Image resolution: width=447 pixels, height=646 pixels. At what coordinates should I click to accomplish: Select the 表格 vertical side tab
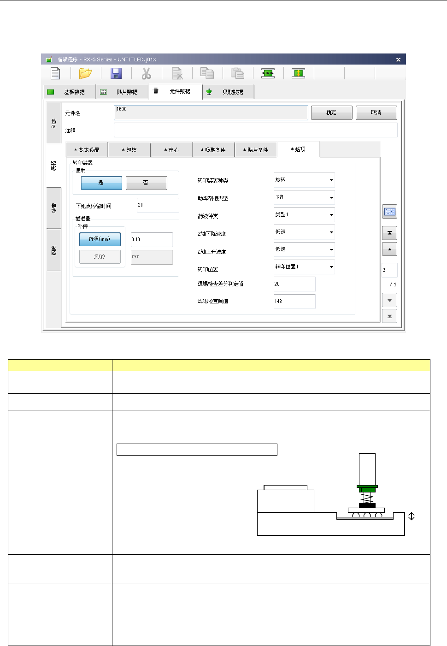click(x=53, y=166)
